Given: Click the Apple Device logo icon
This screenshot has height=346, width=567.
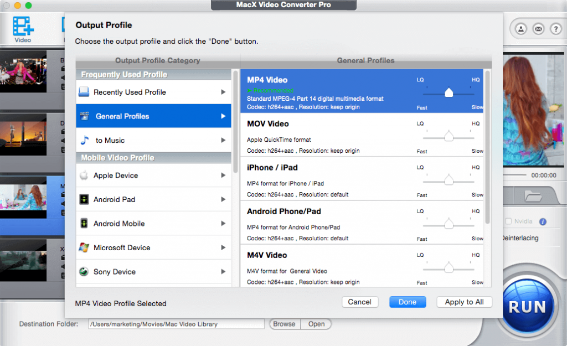Looking at the screenshot, I should point(84,175).
